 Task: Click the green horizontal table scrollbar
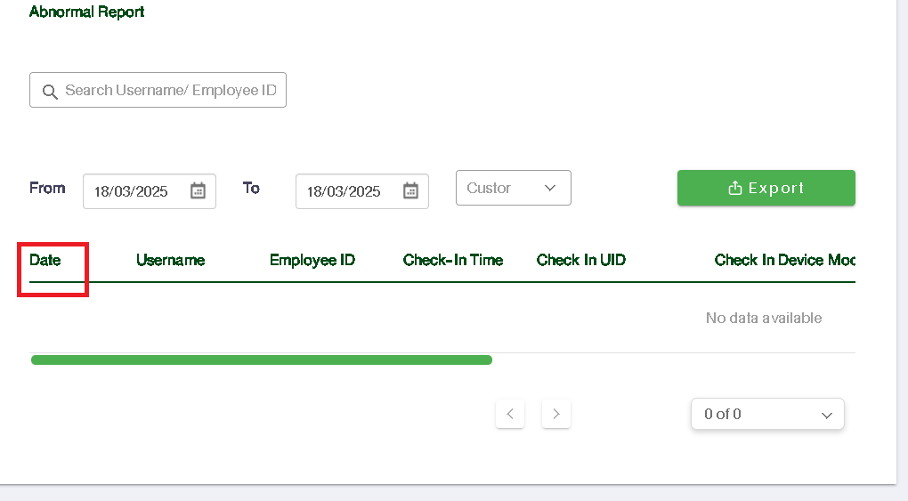pos(262,360)
